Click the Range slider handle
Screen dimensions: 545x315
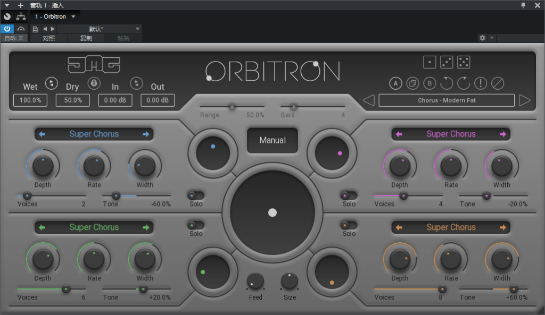232,106
